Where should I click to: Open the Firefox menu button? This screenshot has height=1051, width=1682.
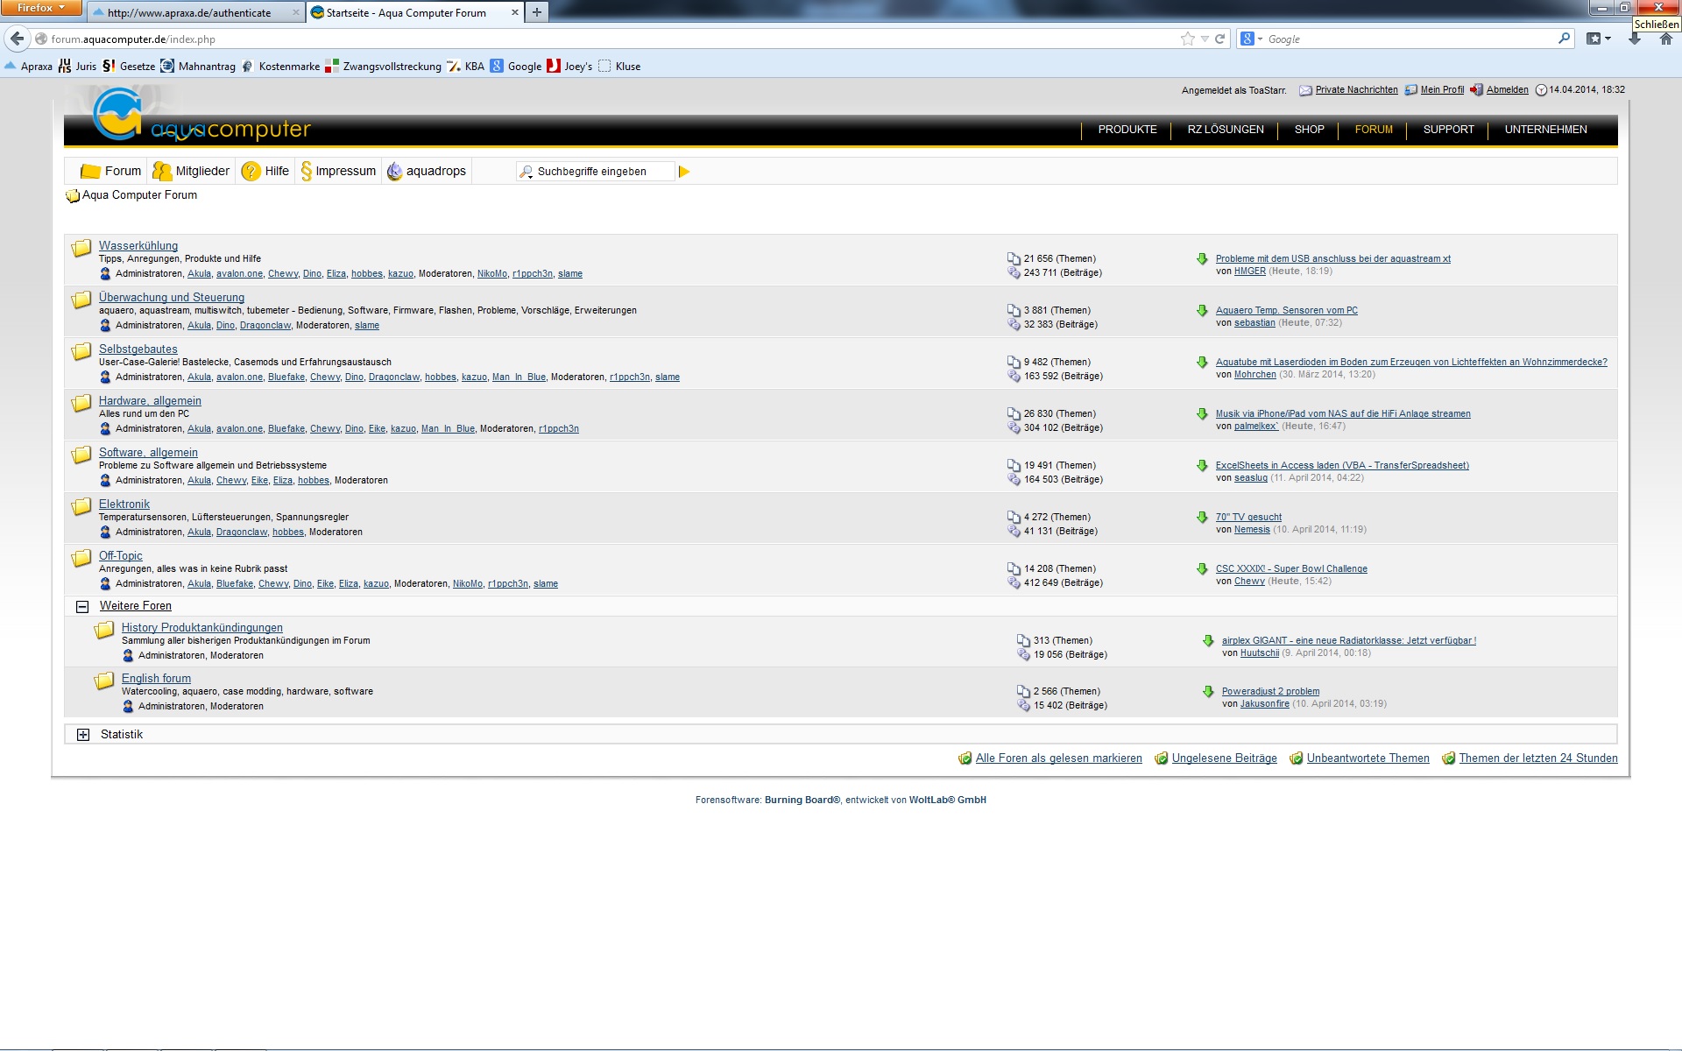(40, 8)
